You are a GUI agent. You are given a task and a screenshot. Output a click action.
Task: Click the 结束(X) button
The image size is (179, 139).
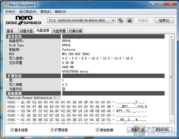(x=164, y=20)
